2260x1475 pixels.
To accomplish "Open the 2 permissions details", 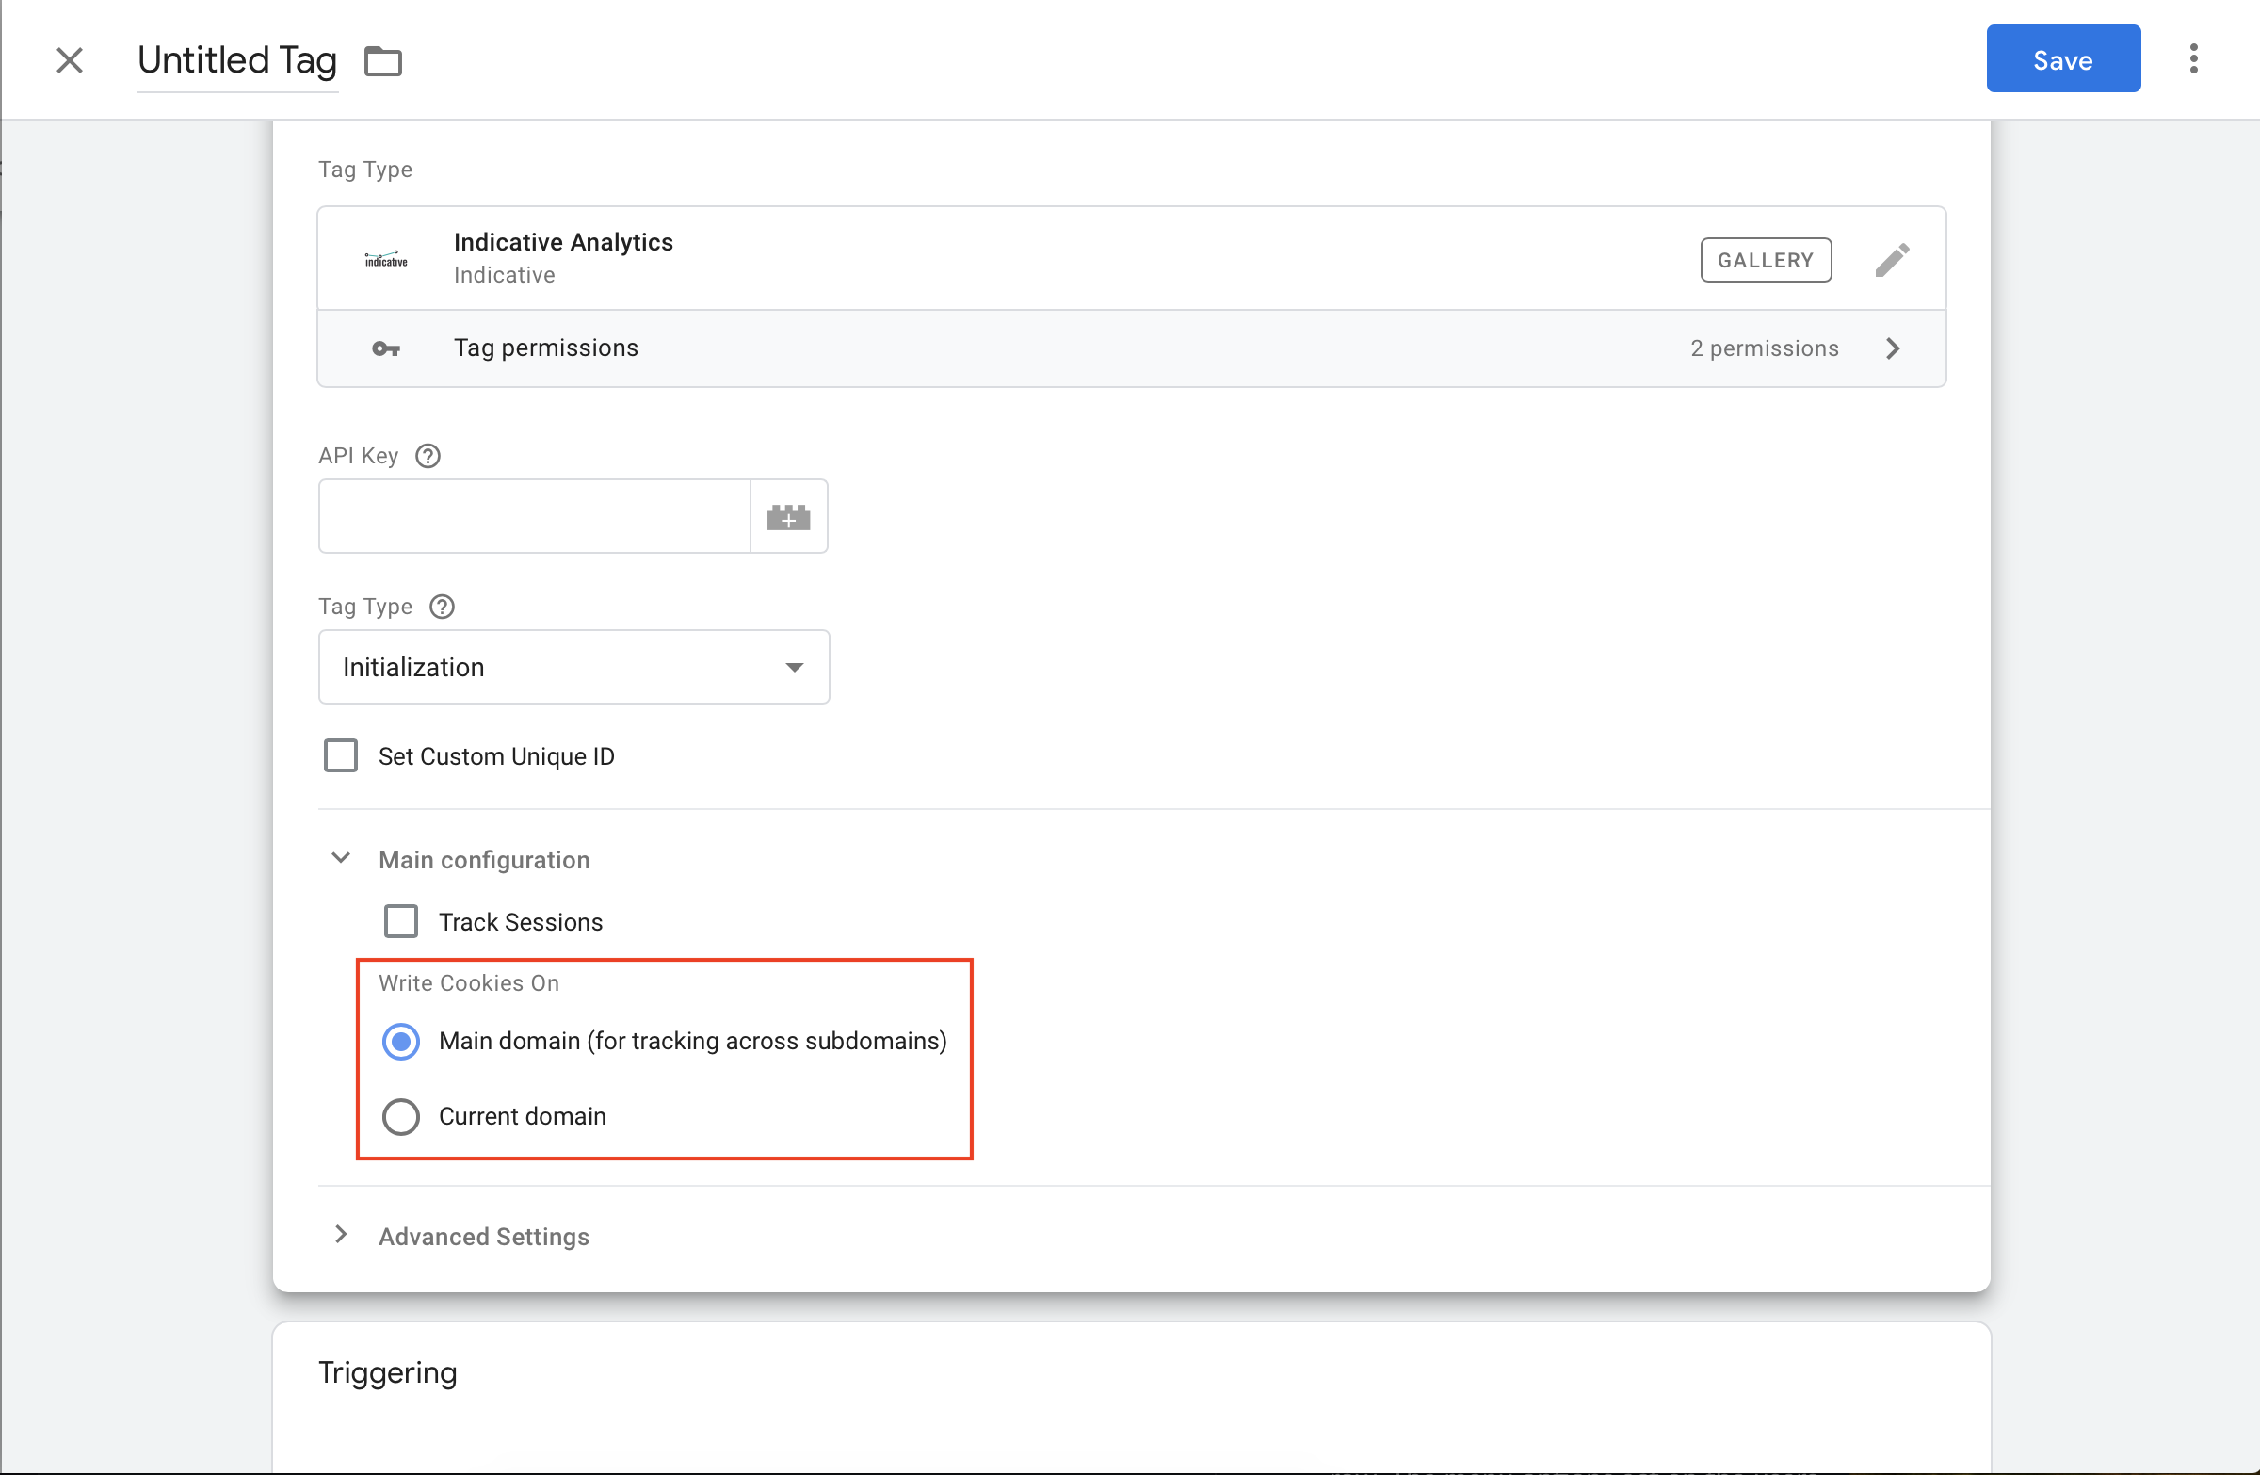I will 1765,348.
